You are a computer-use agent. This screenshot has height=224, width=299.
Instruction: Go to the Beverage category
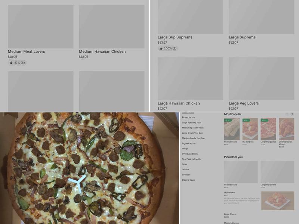[x=186, y=175]
